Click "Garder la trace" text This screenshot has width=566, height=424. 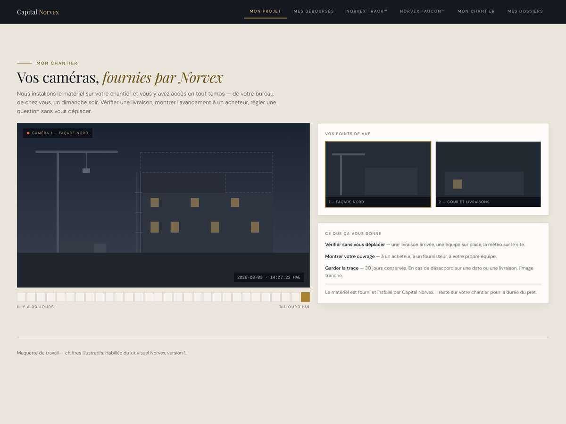pos(341,268)
